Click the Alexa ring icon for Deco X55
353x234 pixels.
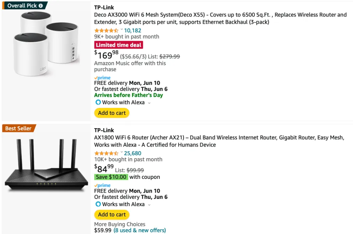(x=98, y=102)
